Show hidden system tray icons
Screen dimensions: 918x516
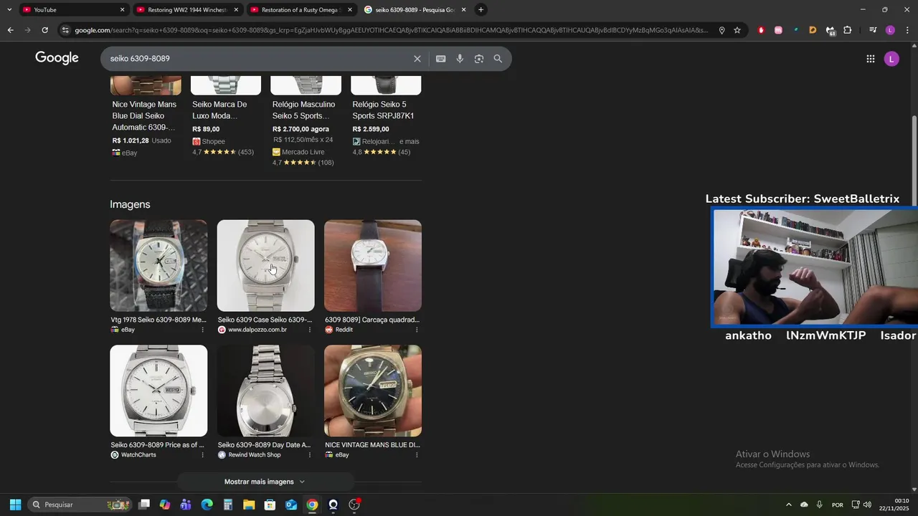[789, 505]
